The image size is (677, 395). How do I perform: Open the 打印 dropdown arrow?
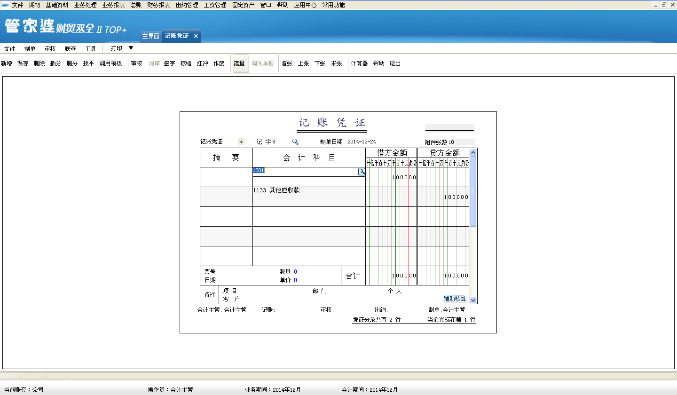point(131,48)
